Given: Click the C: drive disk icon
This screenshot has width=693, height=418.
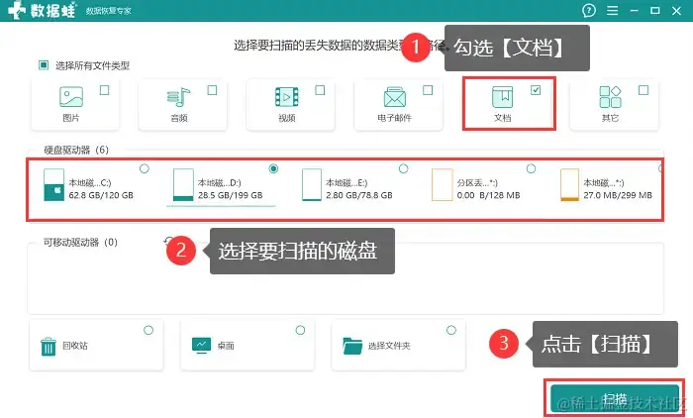Looking at the screenshot, I should (53, 185).
